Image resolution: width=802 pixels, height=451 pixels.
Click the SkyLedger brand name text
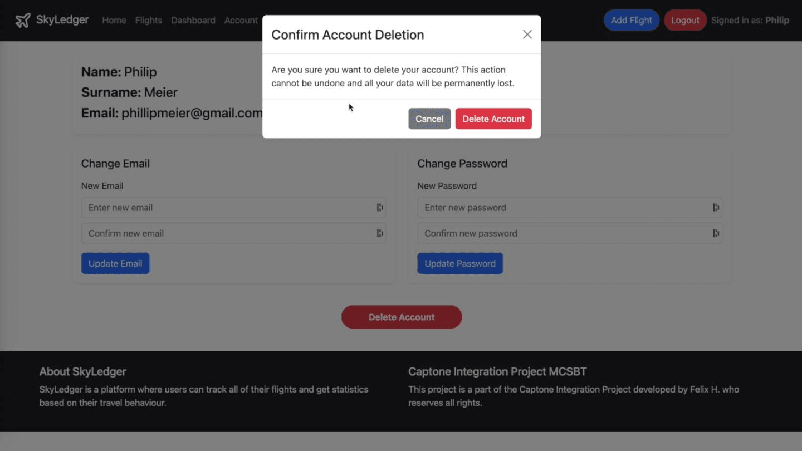pyautogui.click(x=62, y=20)
